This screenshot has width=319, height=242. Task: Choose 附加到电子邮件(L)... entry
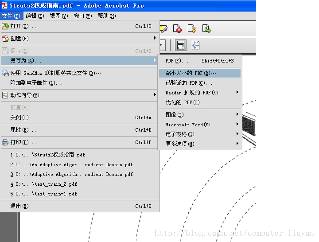pos(79,82)
